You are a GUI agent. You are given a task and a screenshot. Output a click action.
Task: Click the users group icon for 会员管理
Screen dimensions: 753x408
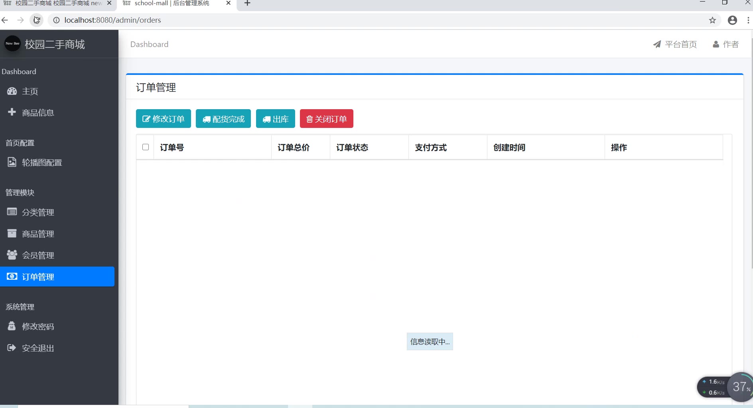pos(12,255)
